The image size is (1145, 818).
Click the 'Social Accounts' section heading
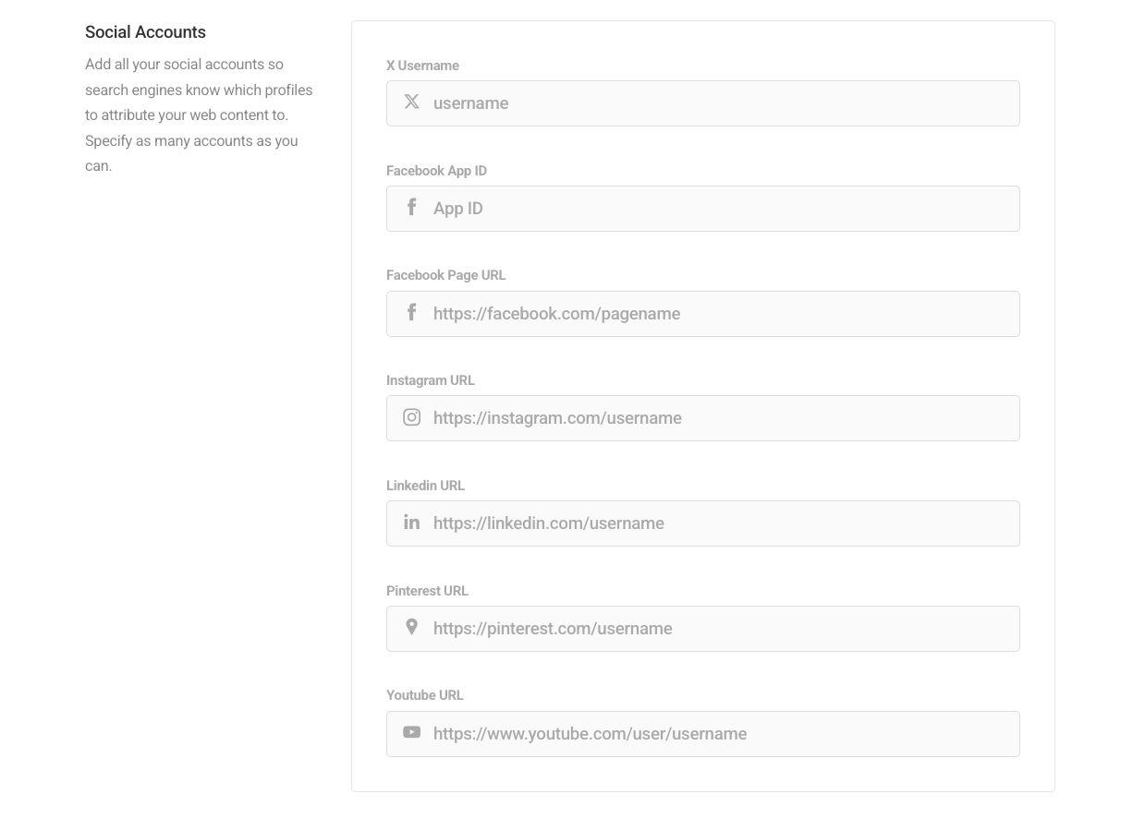pyautogui.click(x=145, y=32)
